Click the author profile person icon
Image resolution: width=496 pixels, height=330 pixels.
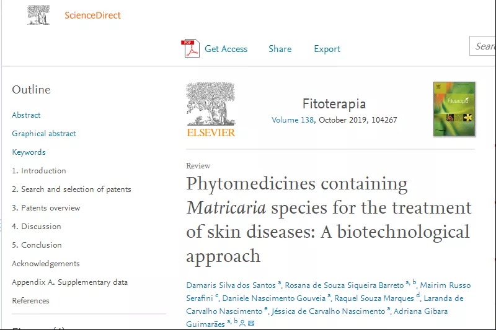[x=242, y=324]
